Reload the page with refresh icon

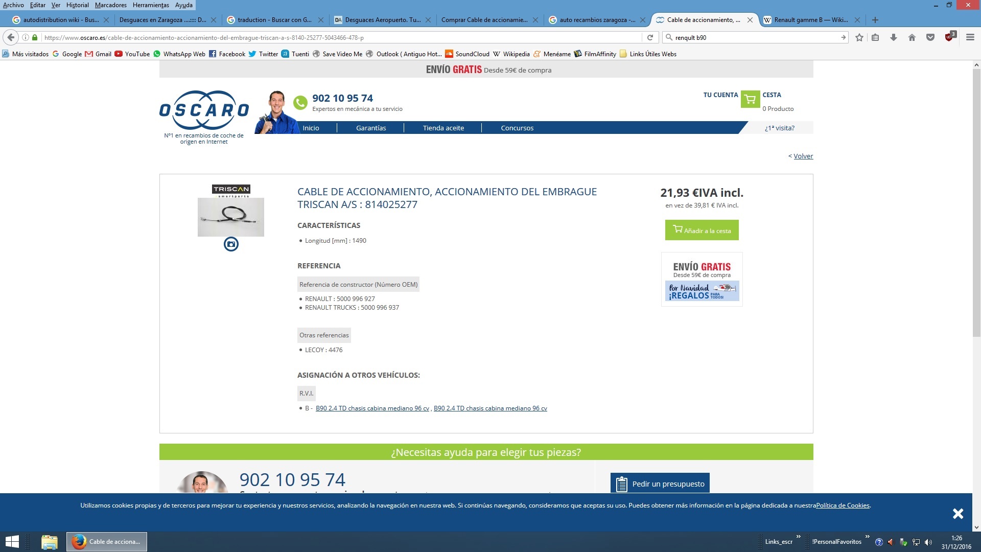650,37
